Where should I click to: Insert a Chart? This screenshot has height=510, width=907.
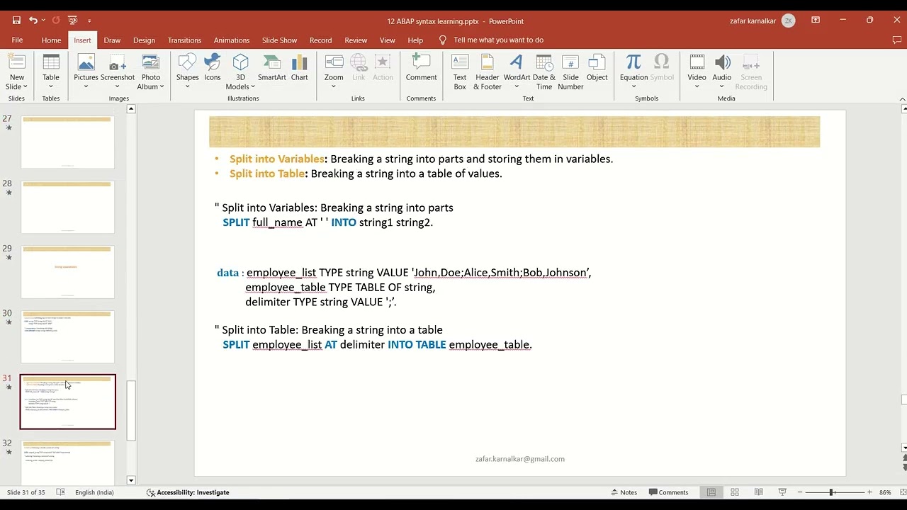point(299,67)
